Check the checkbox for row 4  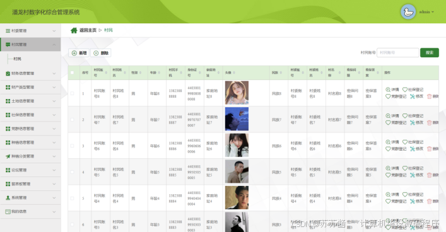pos(73,172)
